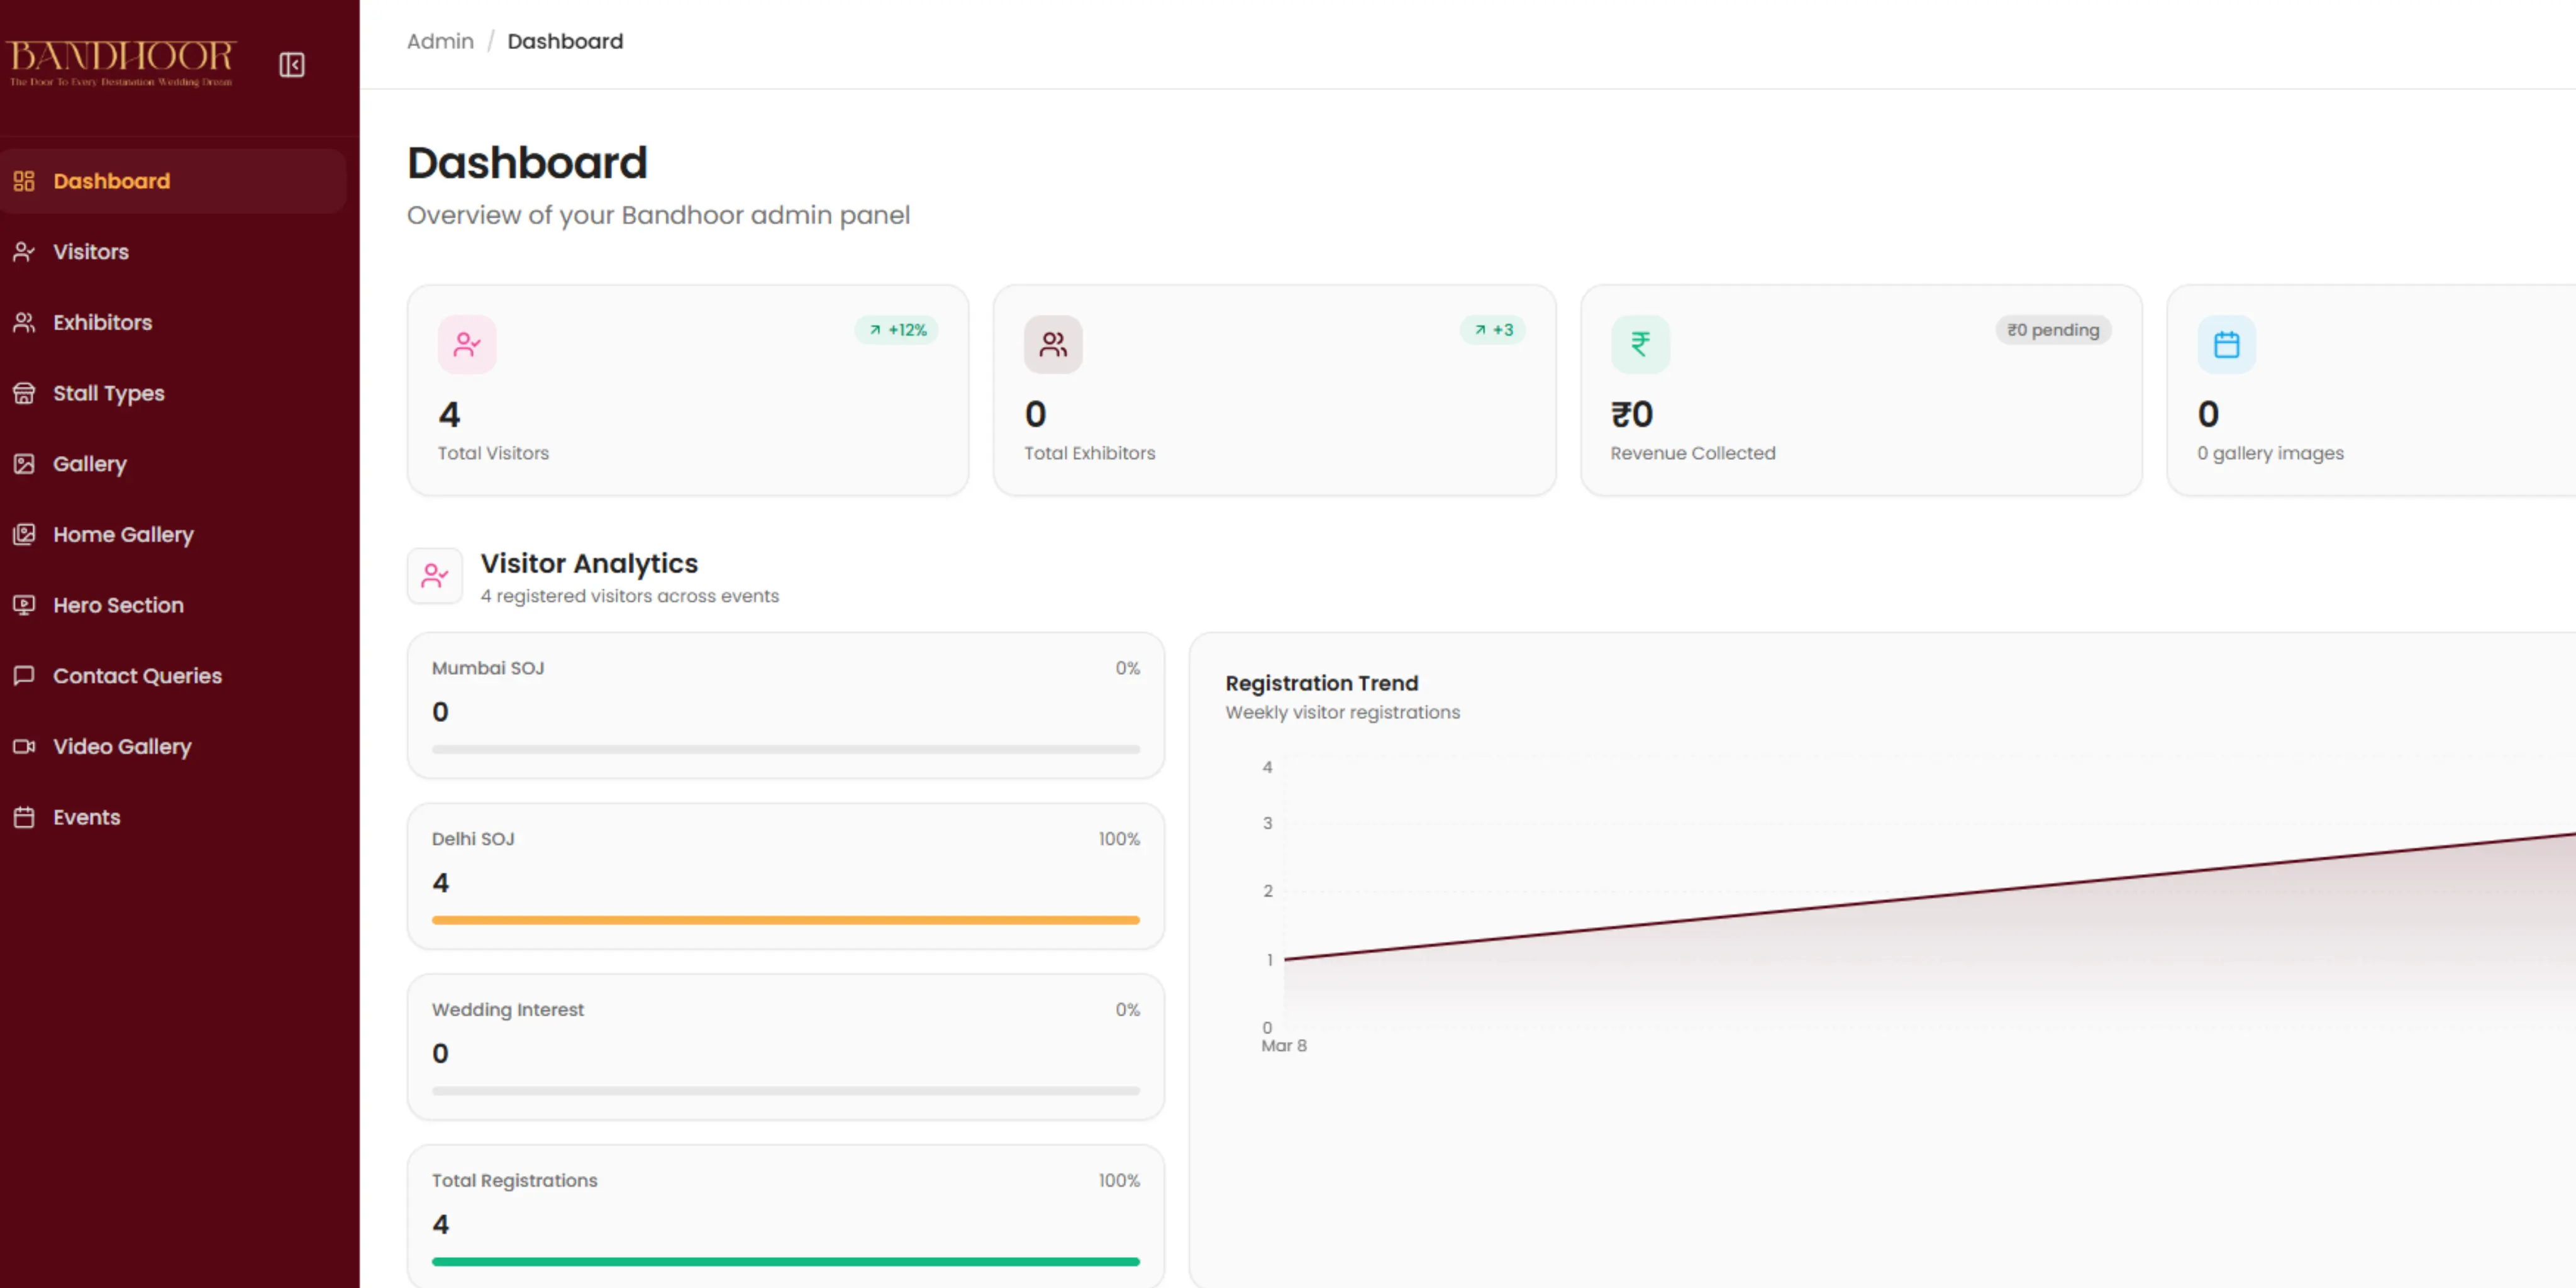The height and width of the screenshot is (1288, 2576).
Task: Select Events in the sidebar
Action: tap(86, 817)
